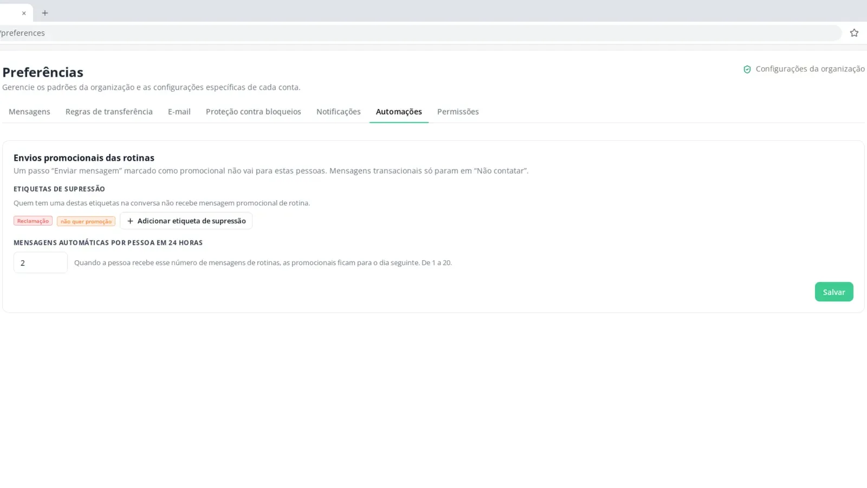Close the current browser tab
867x488 pixels.
[24, 13]
